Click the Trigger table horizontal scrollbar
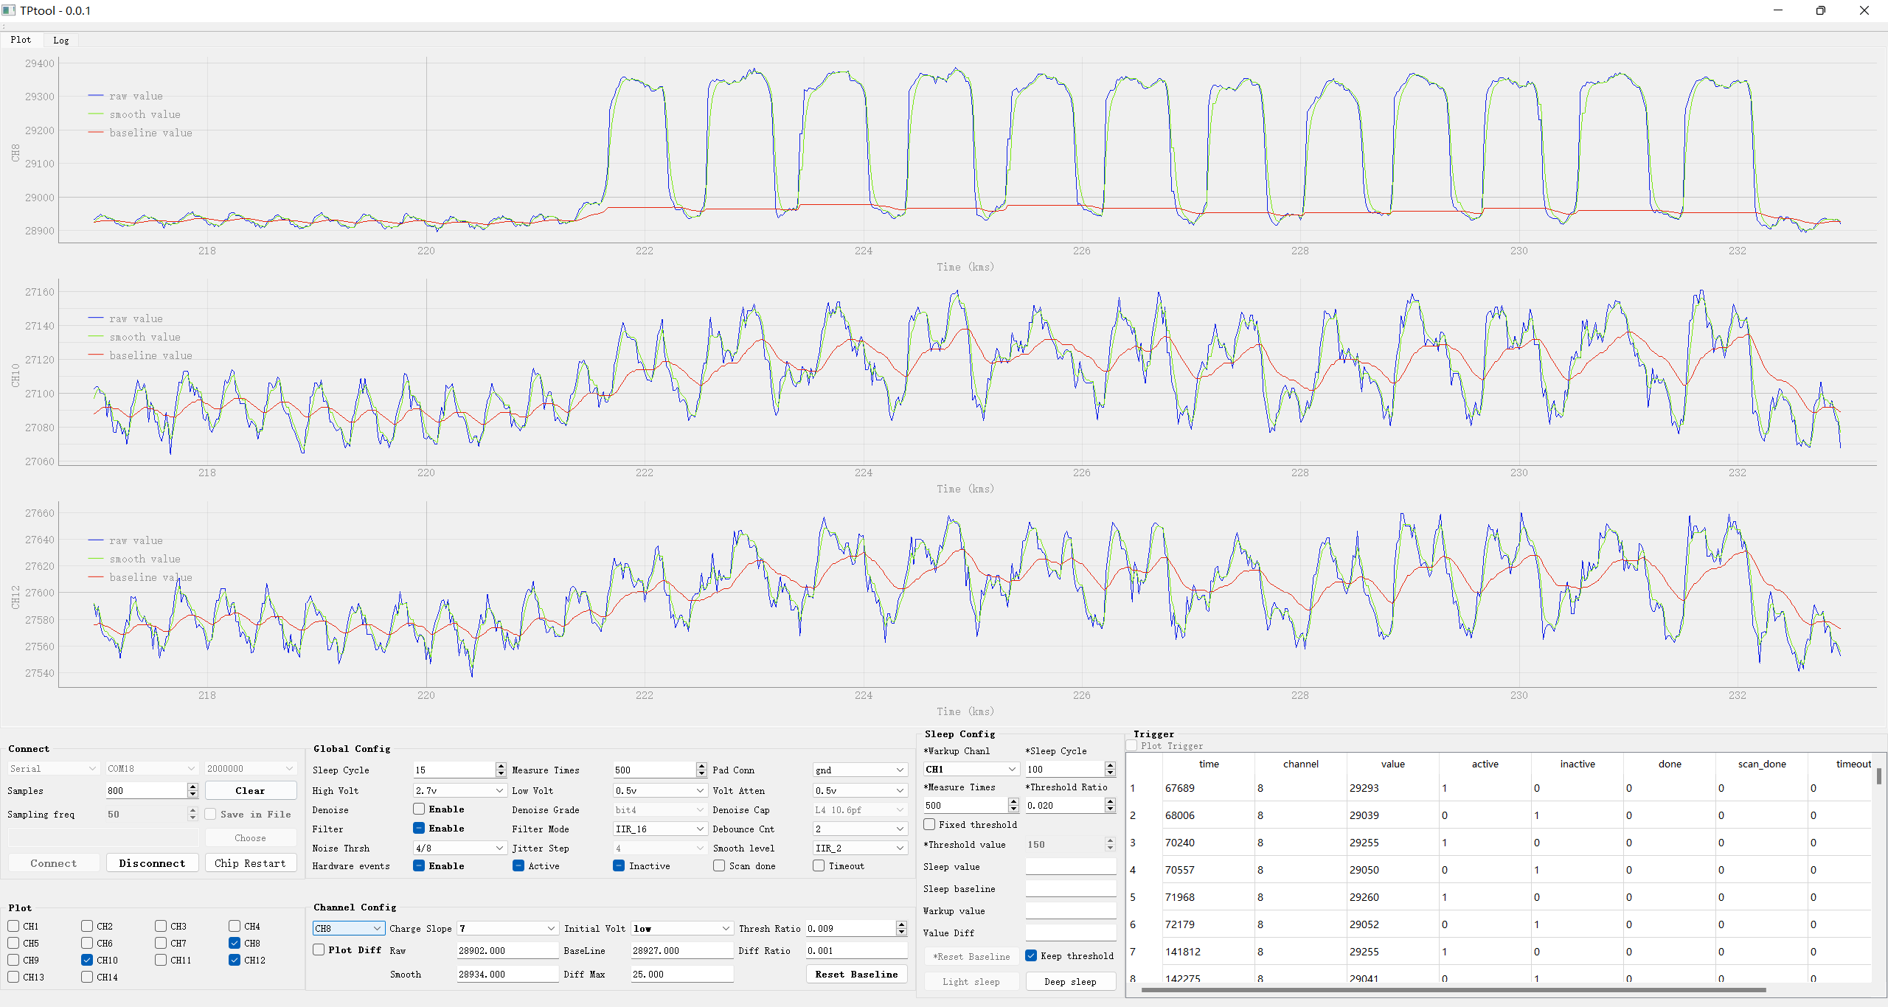 pyautogui.click(x=1453, y=989)
